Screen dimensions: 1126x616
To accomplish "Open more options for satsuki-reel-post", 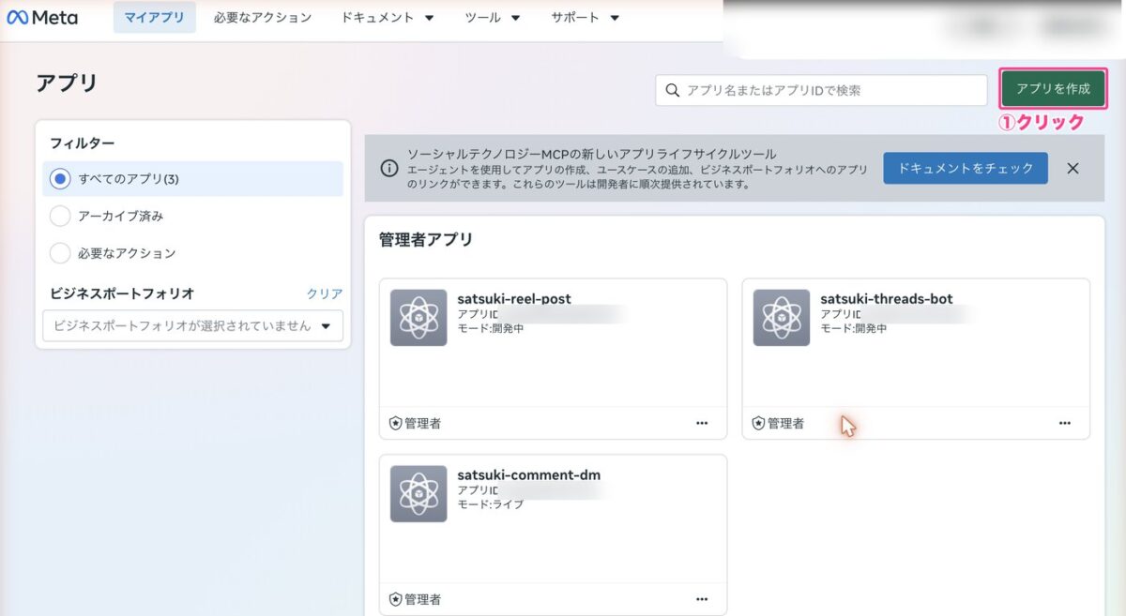I will tap(702, 423).
